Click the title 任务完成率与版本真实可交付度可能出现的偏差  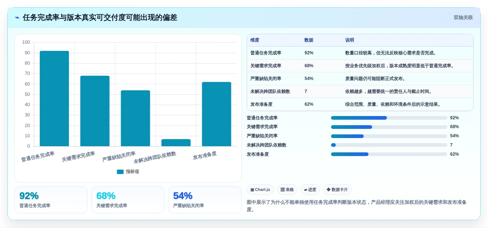click(100, 18)
